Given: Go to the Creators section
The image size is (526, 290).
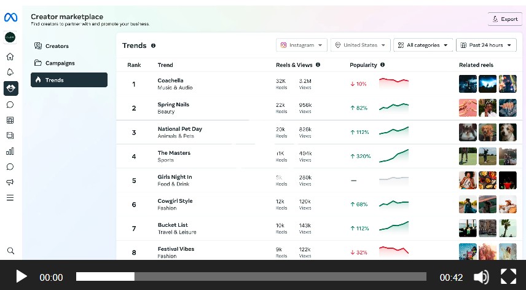Looking at the screenshot, I should [69, 46].
